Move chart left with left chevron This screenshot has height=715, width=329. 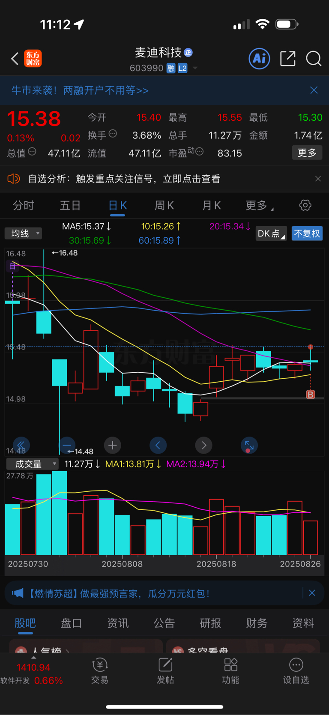pyautogui.click(x=158, y=446)
